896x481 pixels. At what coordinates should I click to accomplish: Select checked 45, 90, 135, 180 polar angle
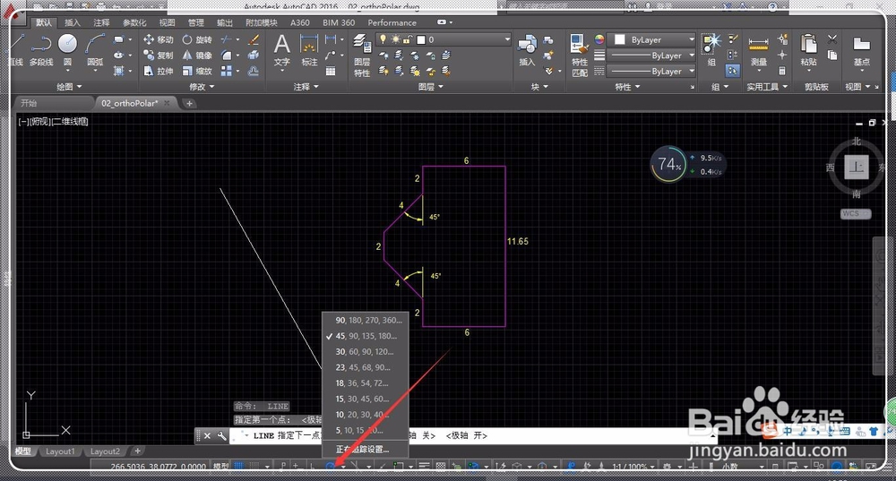pyautogui.click(x=366, y=336)
